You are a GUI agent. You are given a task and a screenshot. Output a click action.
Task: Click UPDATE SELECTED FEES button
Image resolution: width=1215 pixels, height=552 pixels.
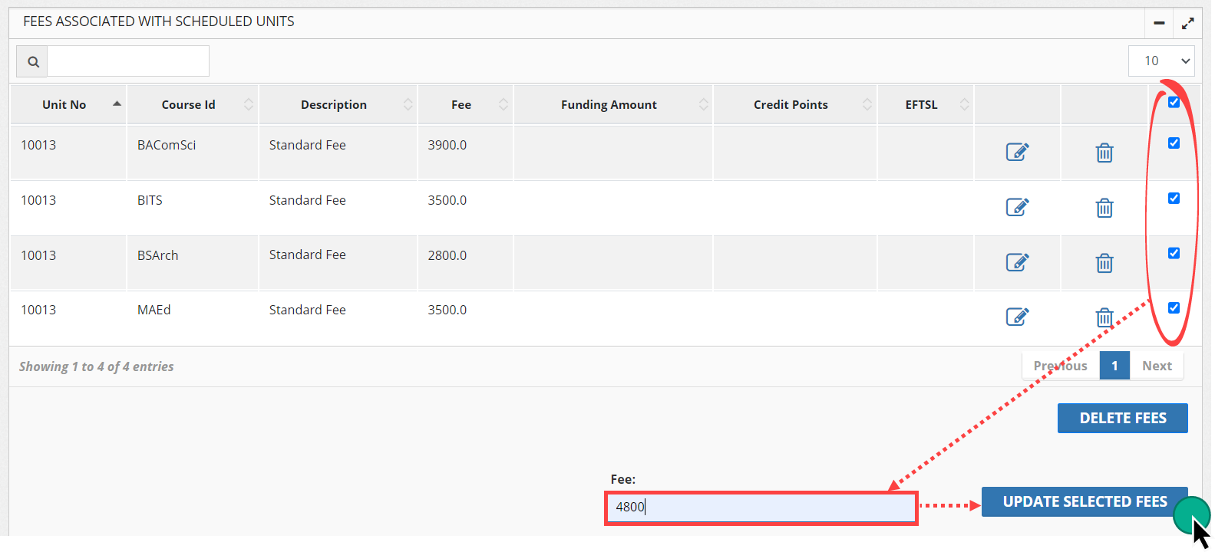pos(1084,501)
